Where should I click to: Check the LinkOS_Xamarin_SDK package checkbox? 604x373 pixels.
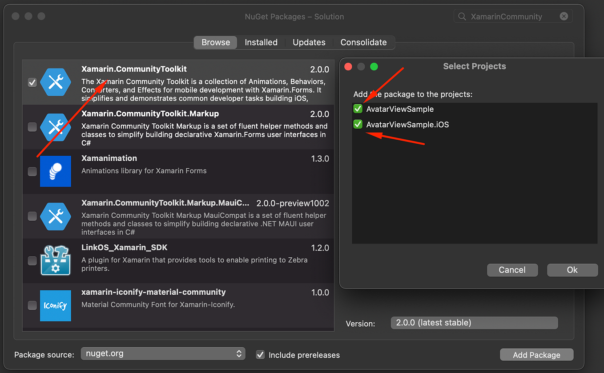[32, 260]
